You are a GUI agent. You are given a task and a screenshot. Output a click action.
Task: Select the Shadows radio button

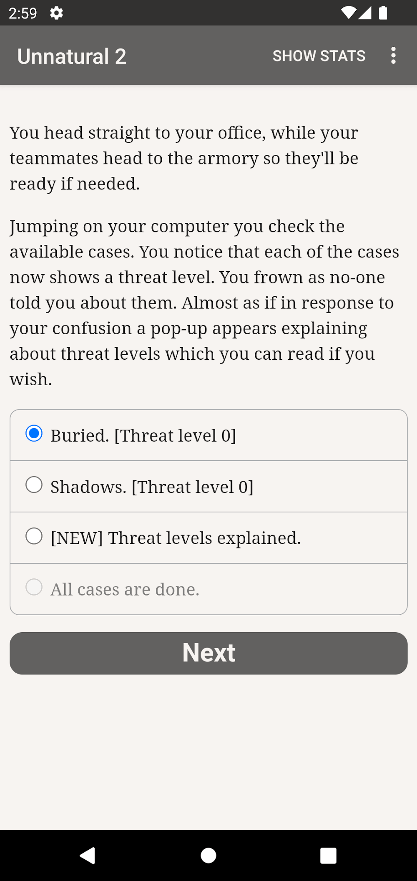(x=34, y=485)
